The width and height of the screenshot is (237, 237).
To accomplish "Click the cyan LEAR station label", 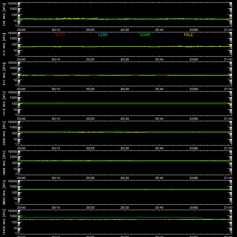I will click(103, 35).
